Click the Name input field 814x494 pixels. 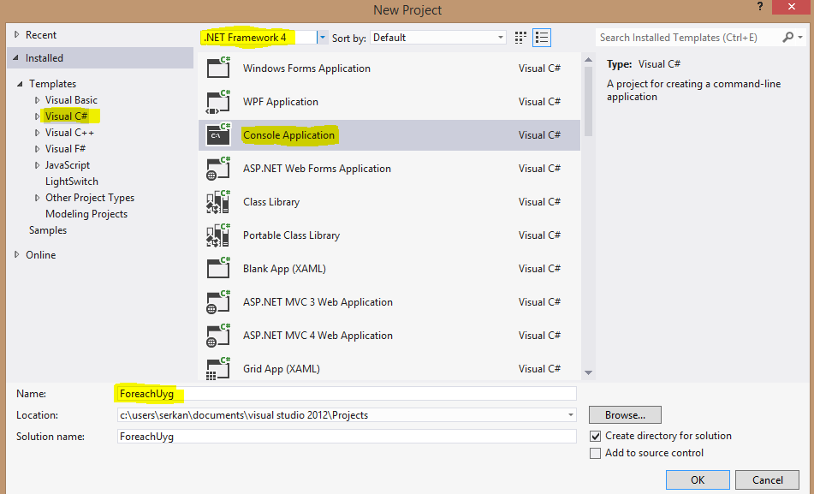347,394
